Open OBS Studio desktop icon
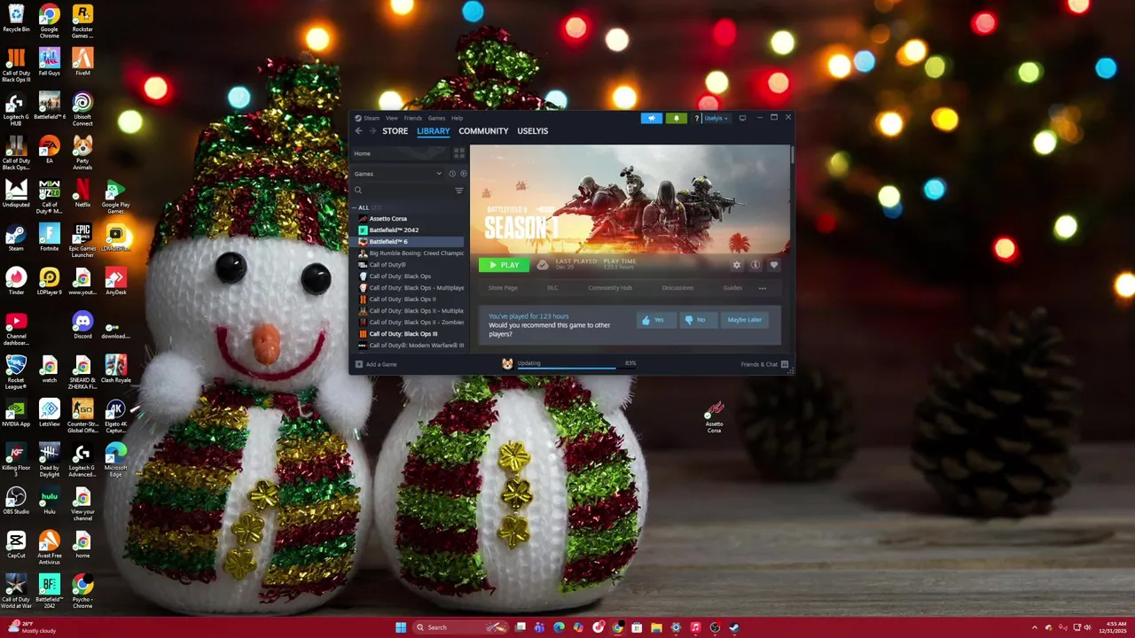Viewport: 1135px width, 638px height. (x=16, y=501)
